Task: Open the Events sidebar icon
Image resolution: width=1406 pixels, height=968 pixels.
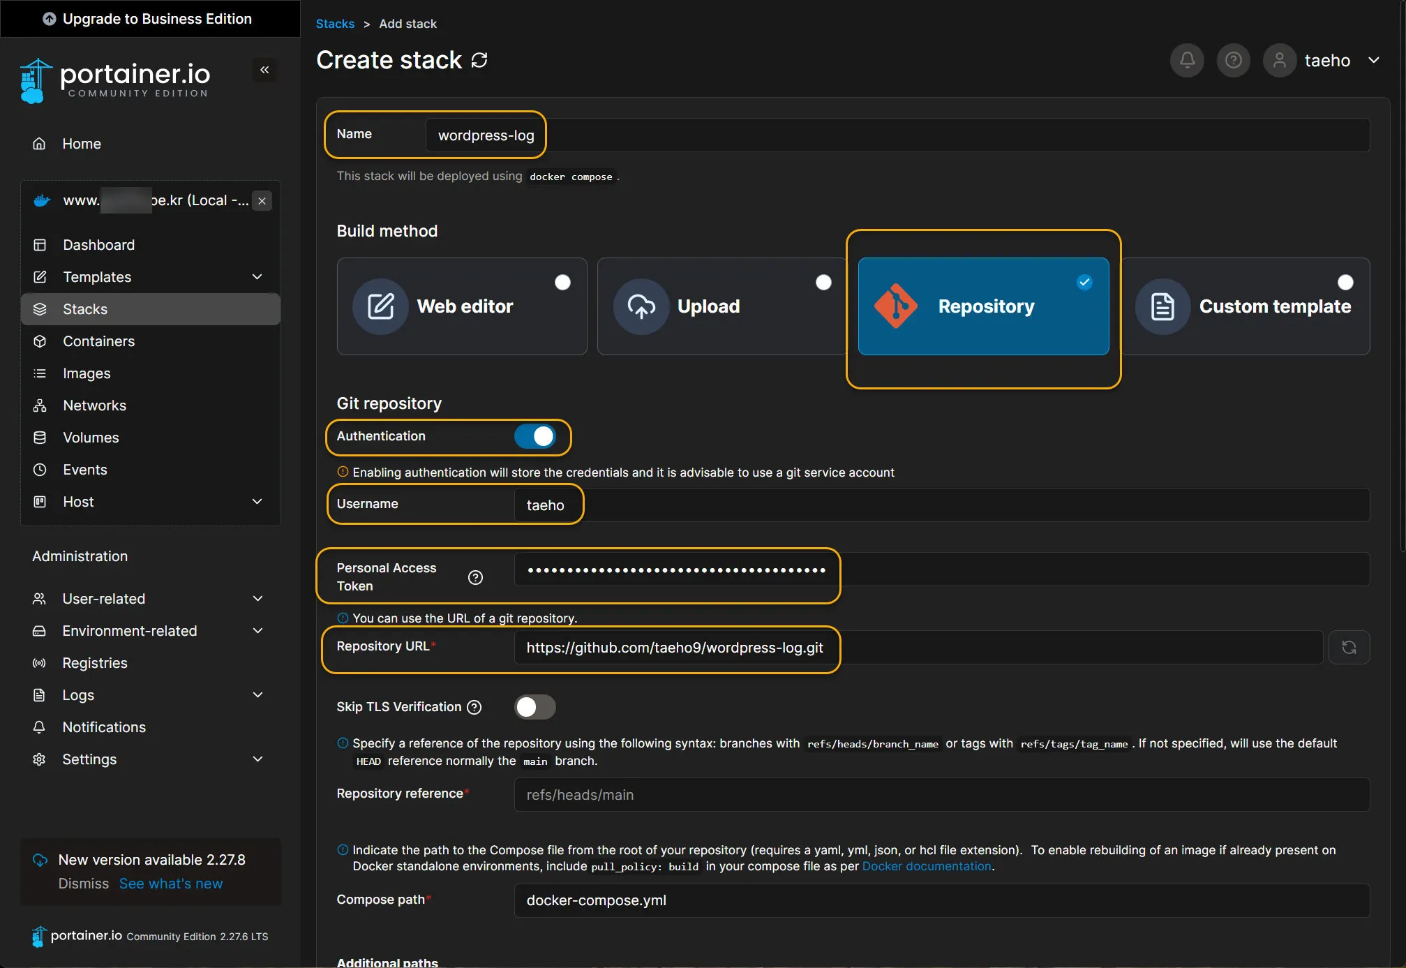Action: coord(40,470)
